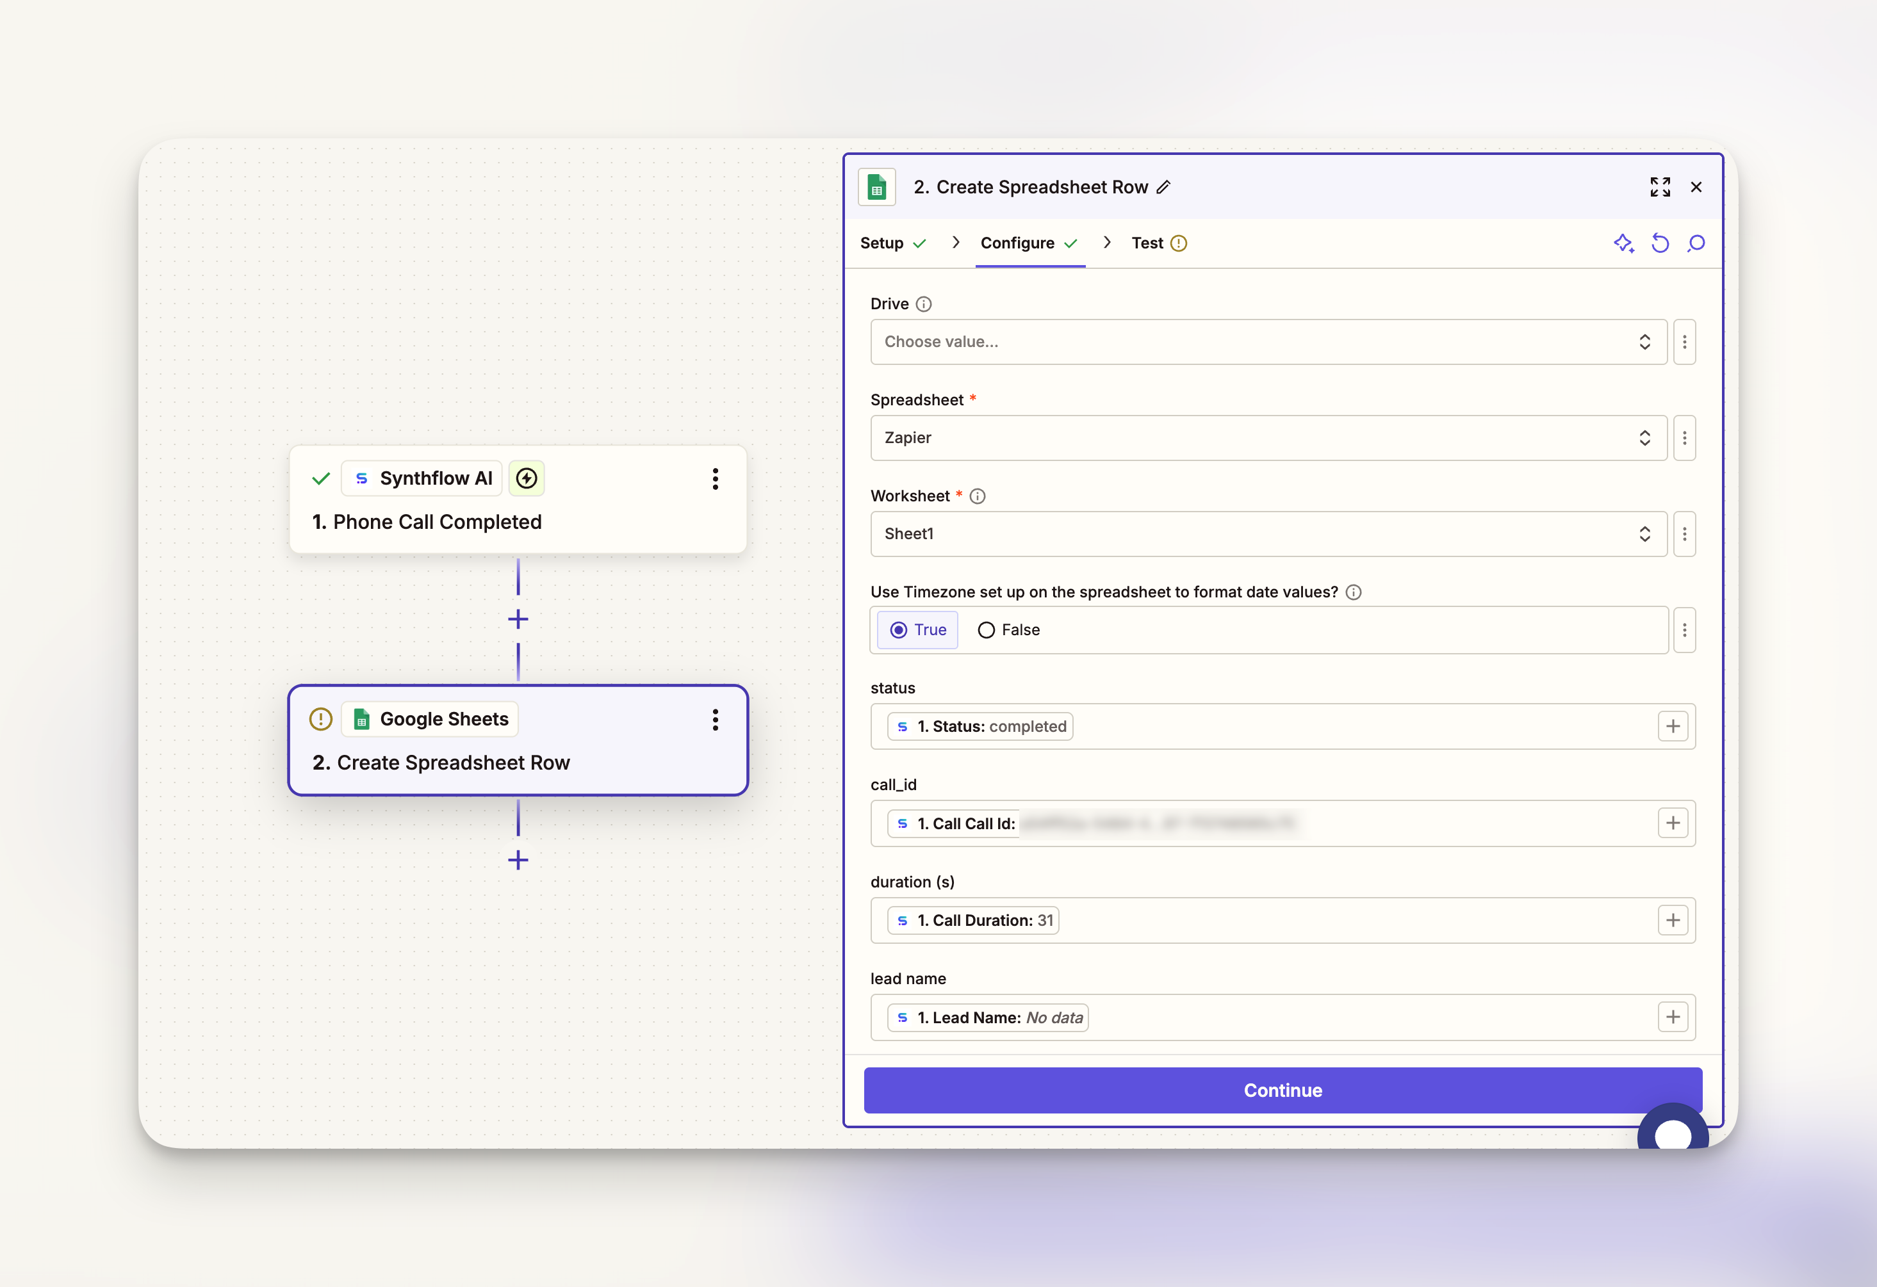Click the search magnifier icon in panel

[1696, 243]
